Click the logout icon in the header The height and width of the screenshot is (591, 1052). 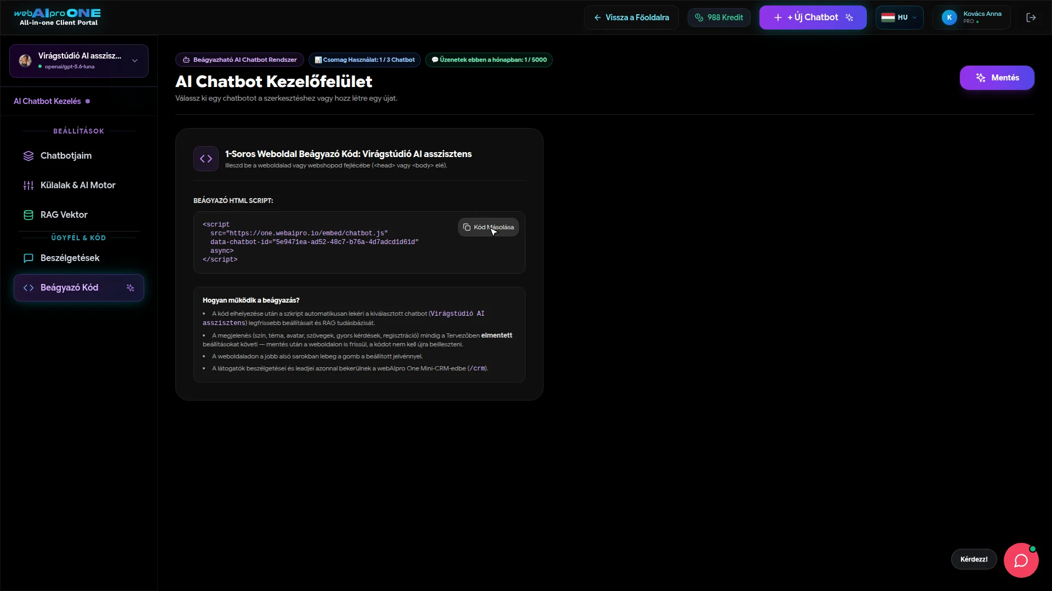[x=1031, y=18]
